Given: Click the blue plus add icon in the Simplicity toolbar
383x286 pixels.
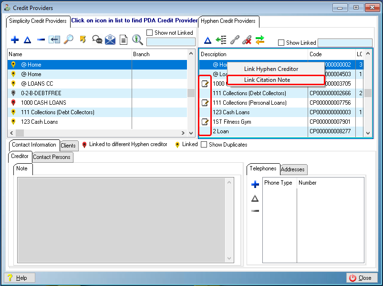Looking at the screenshot, I should coord(14,40).
